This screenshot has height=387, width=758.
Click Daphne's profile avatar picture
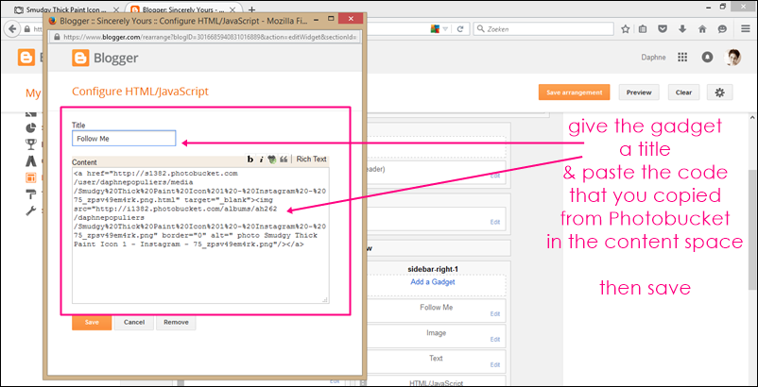click(x=732, y=58)
